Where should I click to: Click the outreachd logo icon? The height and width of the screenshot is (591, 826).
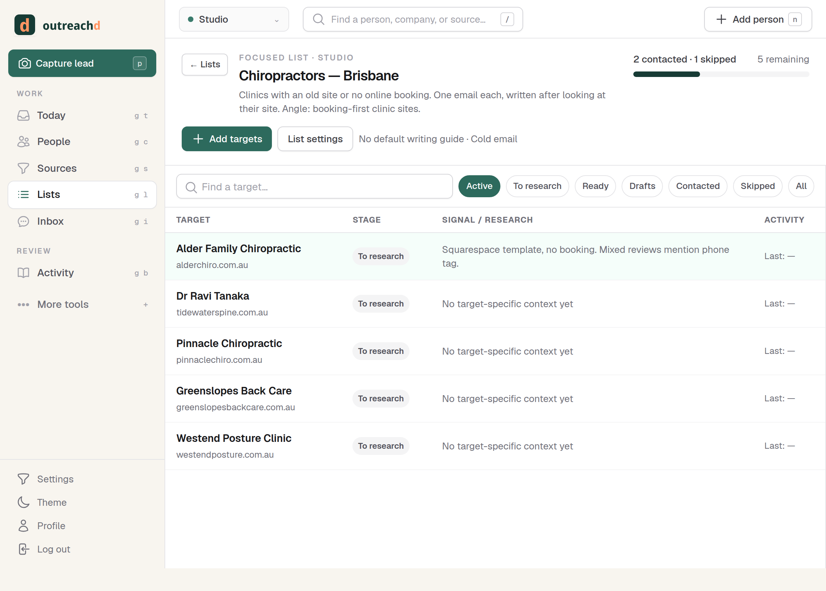(x=25, y=25)
